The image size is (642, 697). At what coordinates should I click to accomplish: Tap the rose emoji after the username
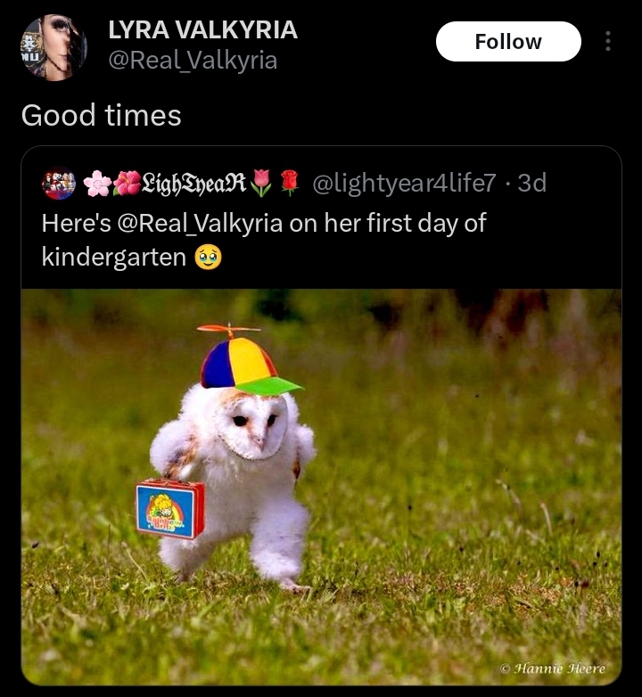[x=290, y=183]
